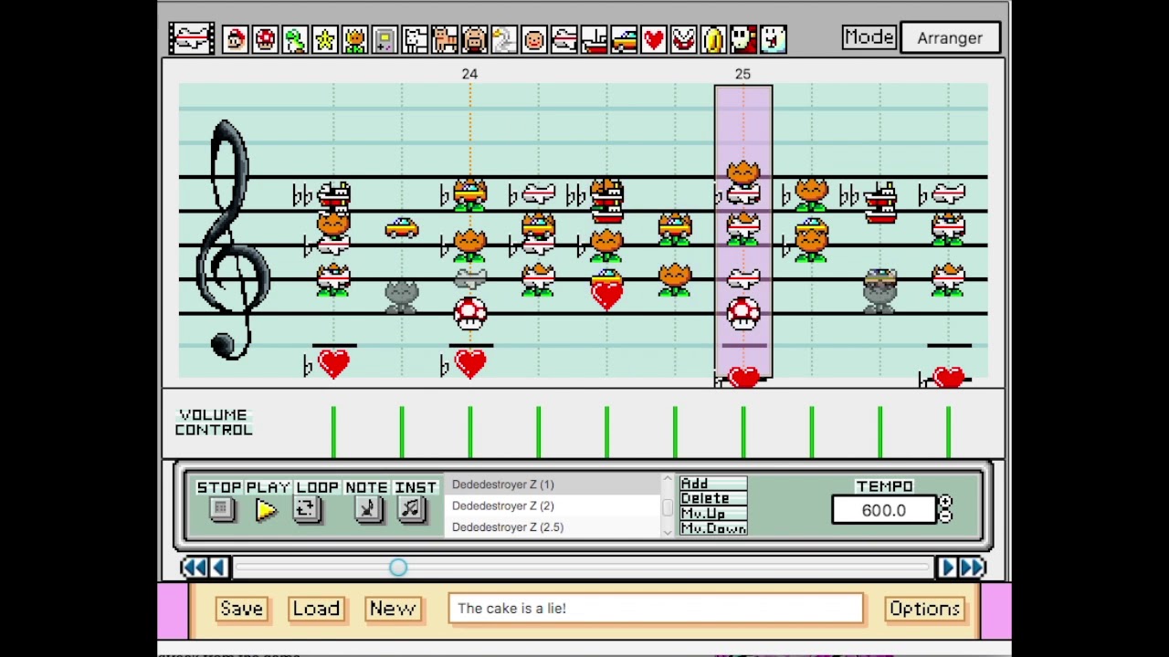Select the Mario head instrument
Image resolution: width=1169 pixels, height=657 pixels.
pos(235,39)
